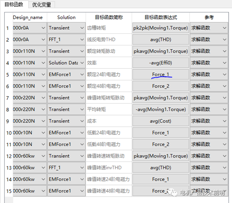Open Design_name dropdown in row 1
Viewport: 232px width, 203px height.
coord(30,28)
